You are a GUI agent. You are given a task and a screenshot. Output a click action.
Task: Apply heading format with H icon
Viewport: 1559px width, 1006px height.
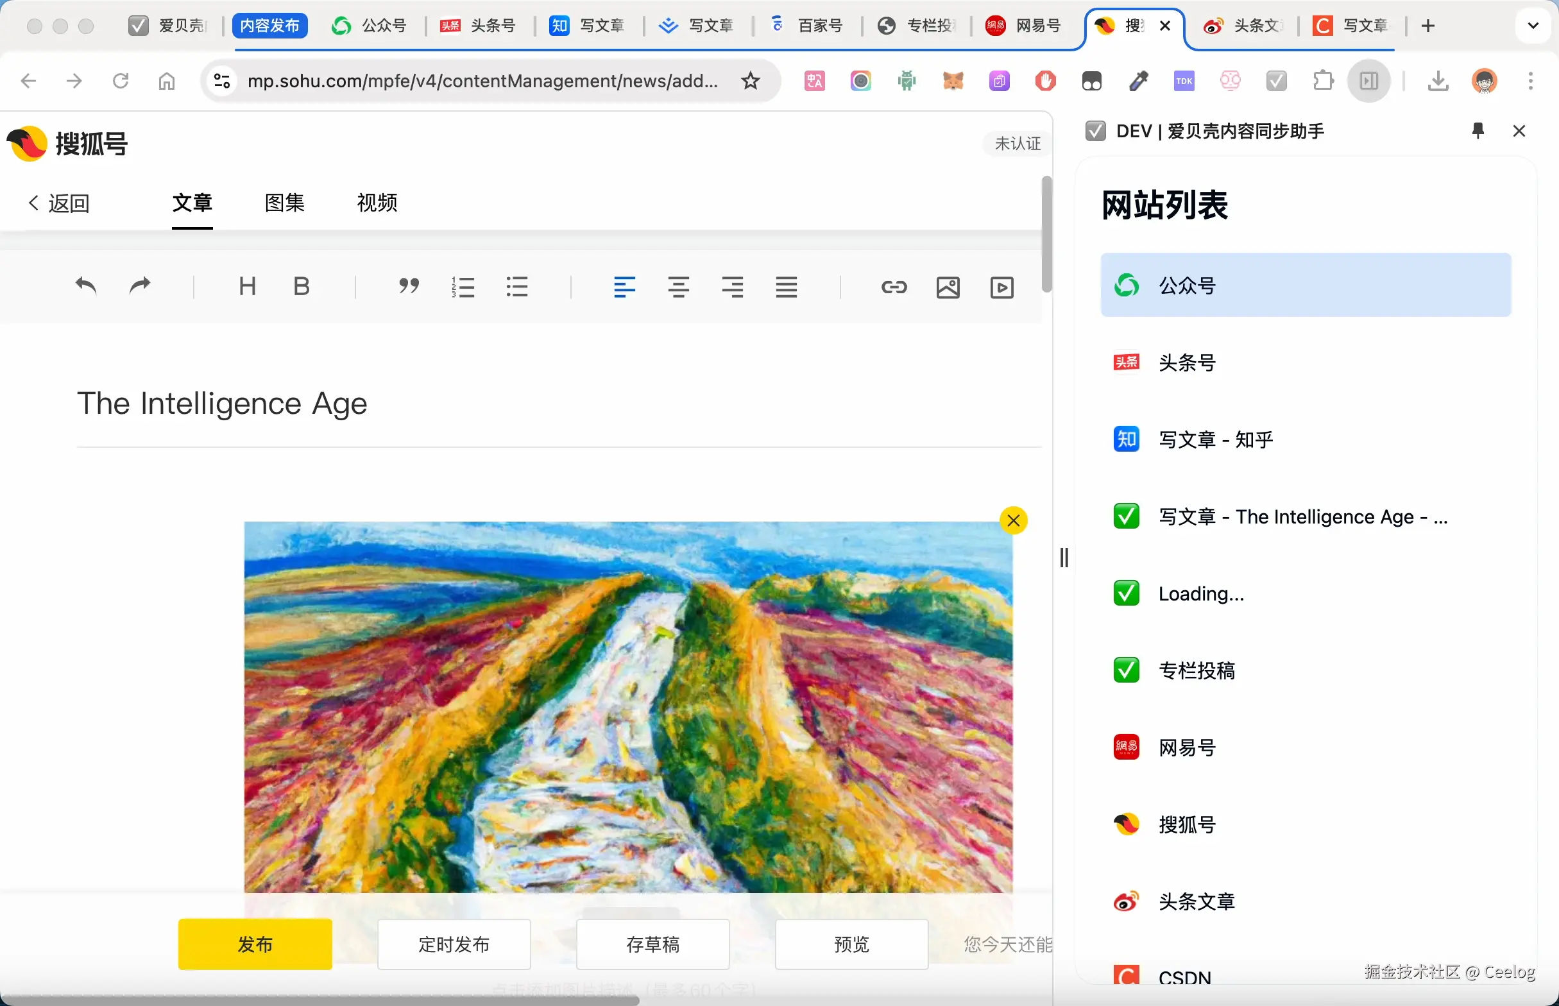coord(247,286)
